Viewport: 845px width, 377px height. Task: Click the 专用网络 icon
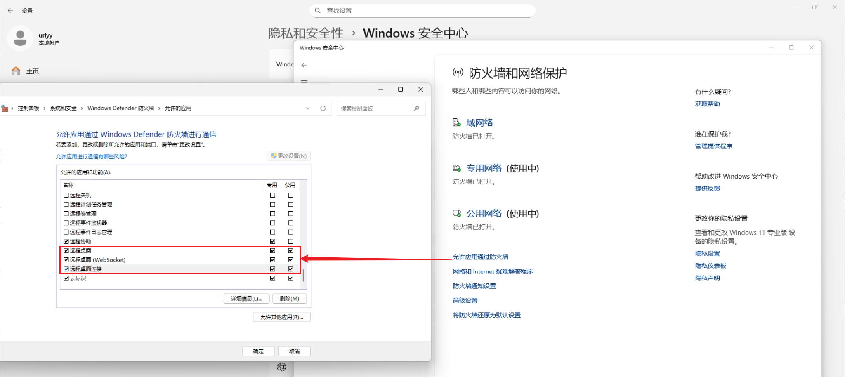click(456, 168)
